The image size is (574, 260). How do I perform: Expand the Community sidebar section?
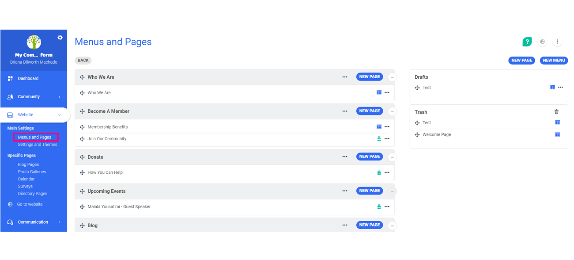point(34,96)
